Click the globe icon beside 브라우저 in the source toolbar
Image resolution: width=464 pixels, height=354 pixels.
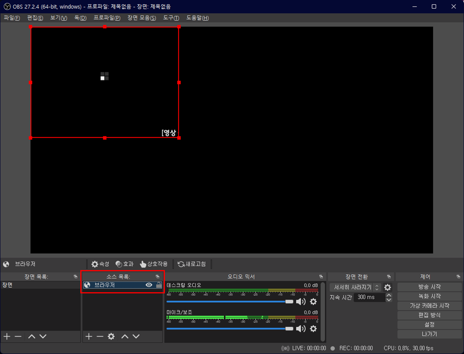pos(6,264)
